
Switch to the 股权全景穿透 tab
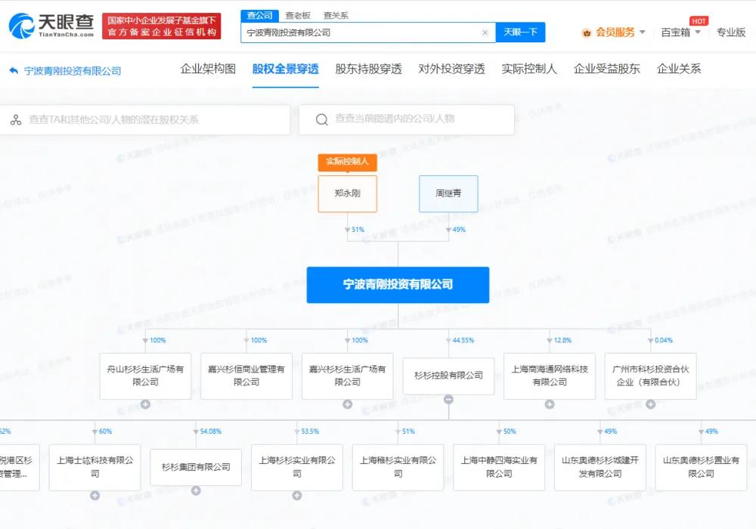pos(286,69)
